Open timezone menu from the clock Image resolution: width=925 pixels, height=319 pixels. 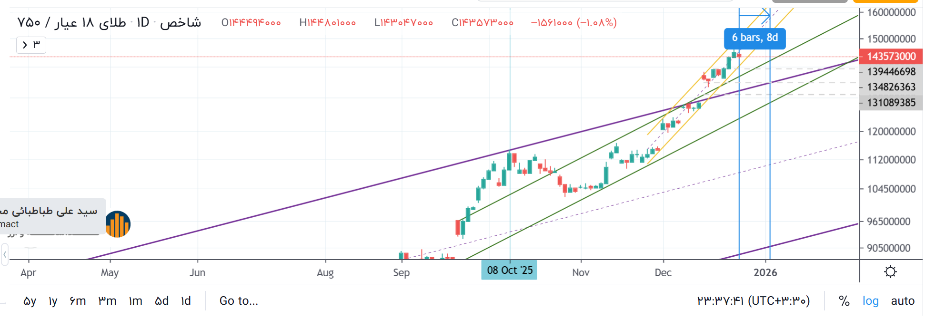[x=753, y=301]
